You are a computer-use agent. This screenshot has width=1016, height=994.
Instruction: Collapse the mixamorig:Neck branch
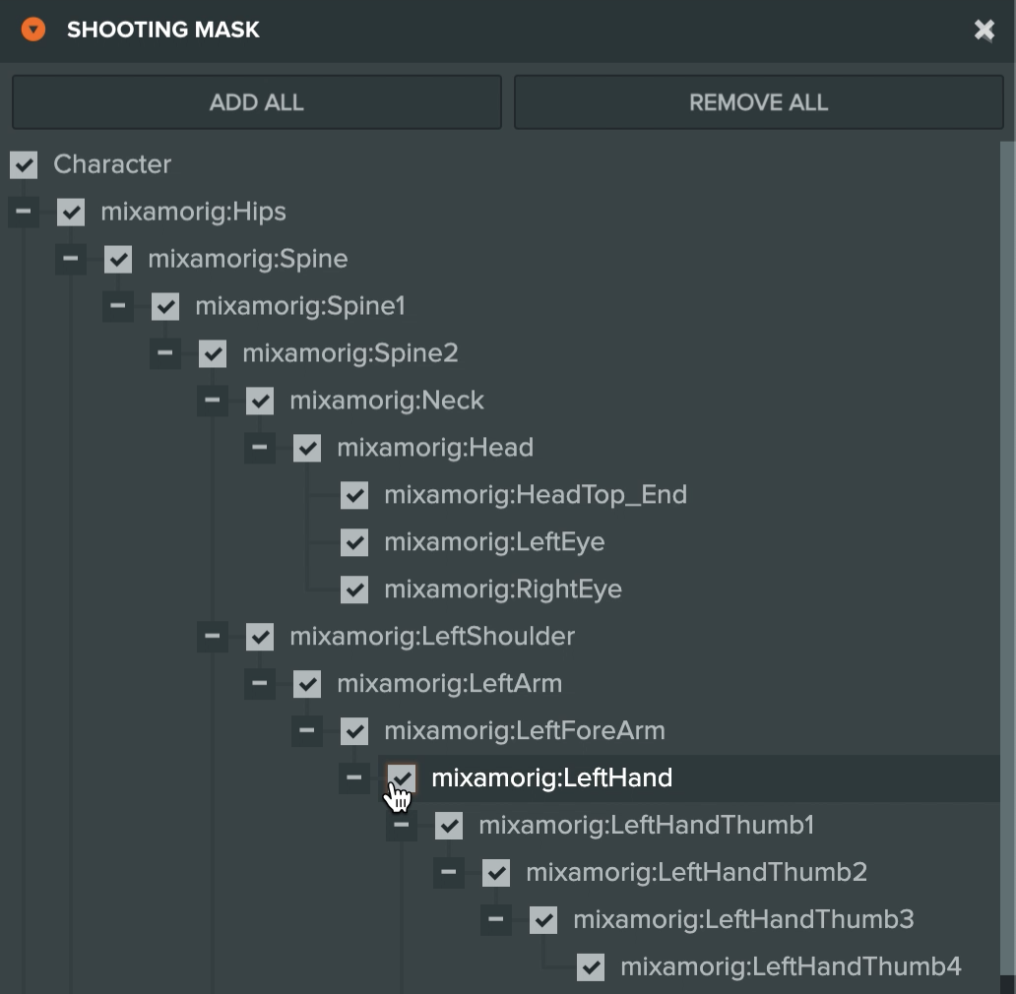click(213, 401)
